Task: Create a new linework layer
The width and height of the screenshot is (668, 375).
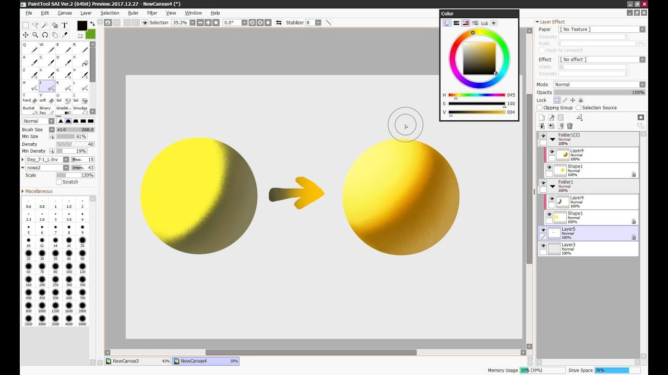Action: coord(551,118)
